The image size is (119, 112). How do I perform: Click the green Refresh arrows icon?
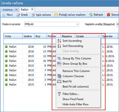pos(91,15)
